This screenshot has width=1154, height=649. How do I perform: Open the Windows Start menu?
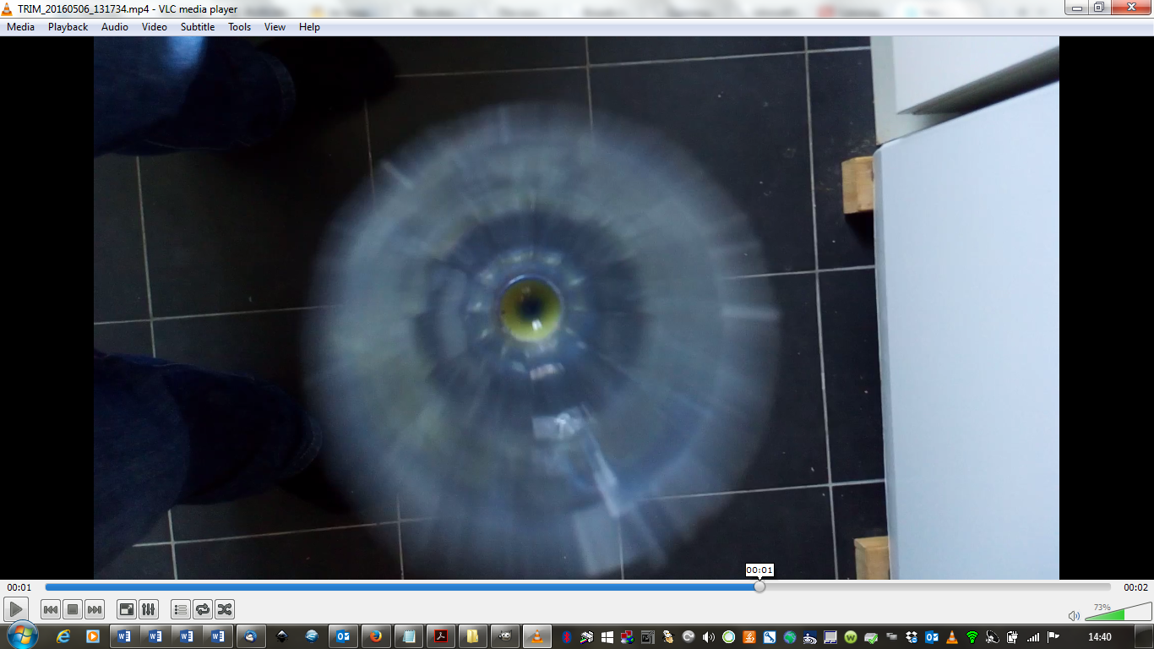tap(22, 635)
